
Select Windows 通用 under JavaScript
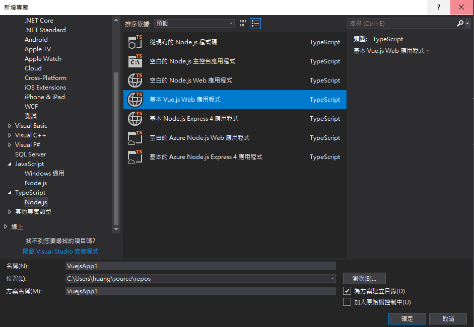coord(44,174)
